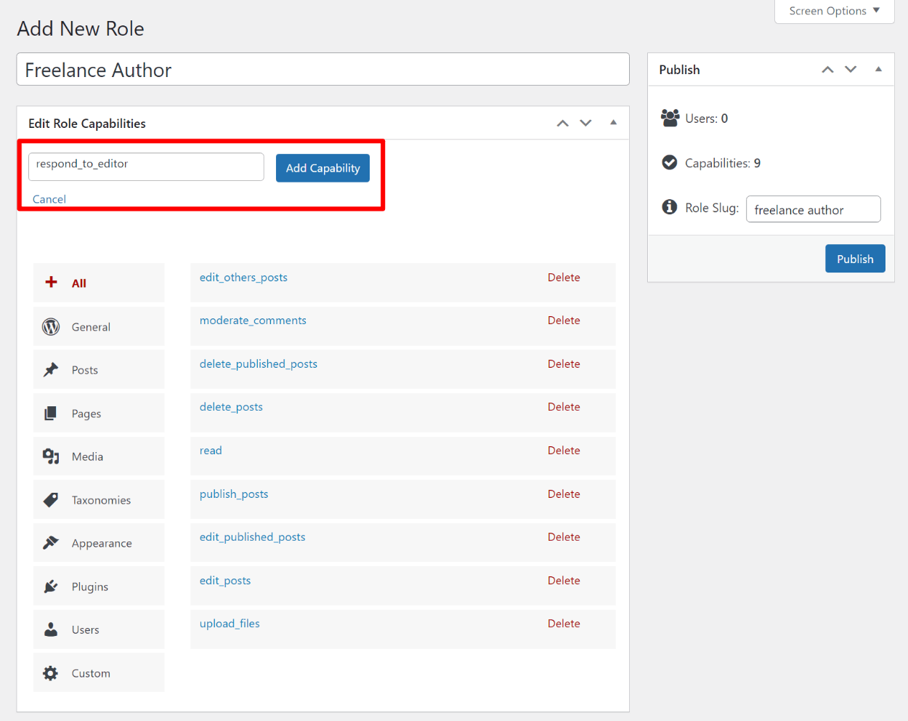
Task: Delete the delete_posts capability
Action: coord(564,407)
